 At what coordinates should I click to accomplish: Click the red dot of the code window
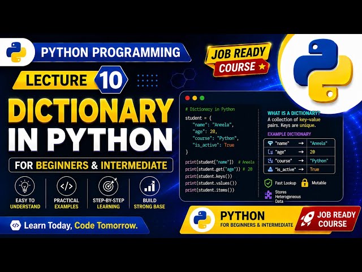187,98
